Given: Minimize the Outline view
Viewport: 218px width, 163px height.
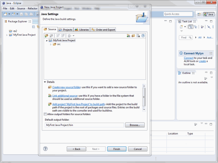Looking at the screenshot, I should [206, 72].
